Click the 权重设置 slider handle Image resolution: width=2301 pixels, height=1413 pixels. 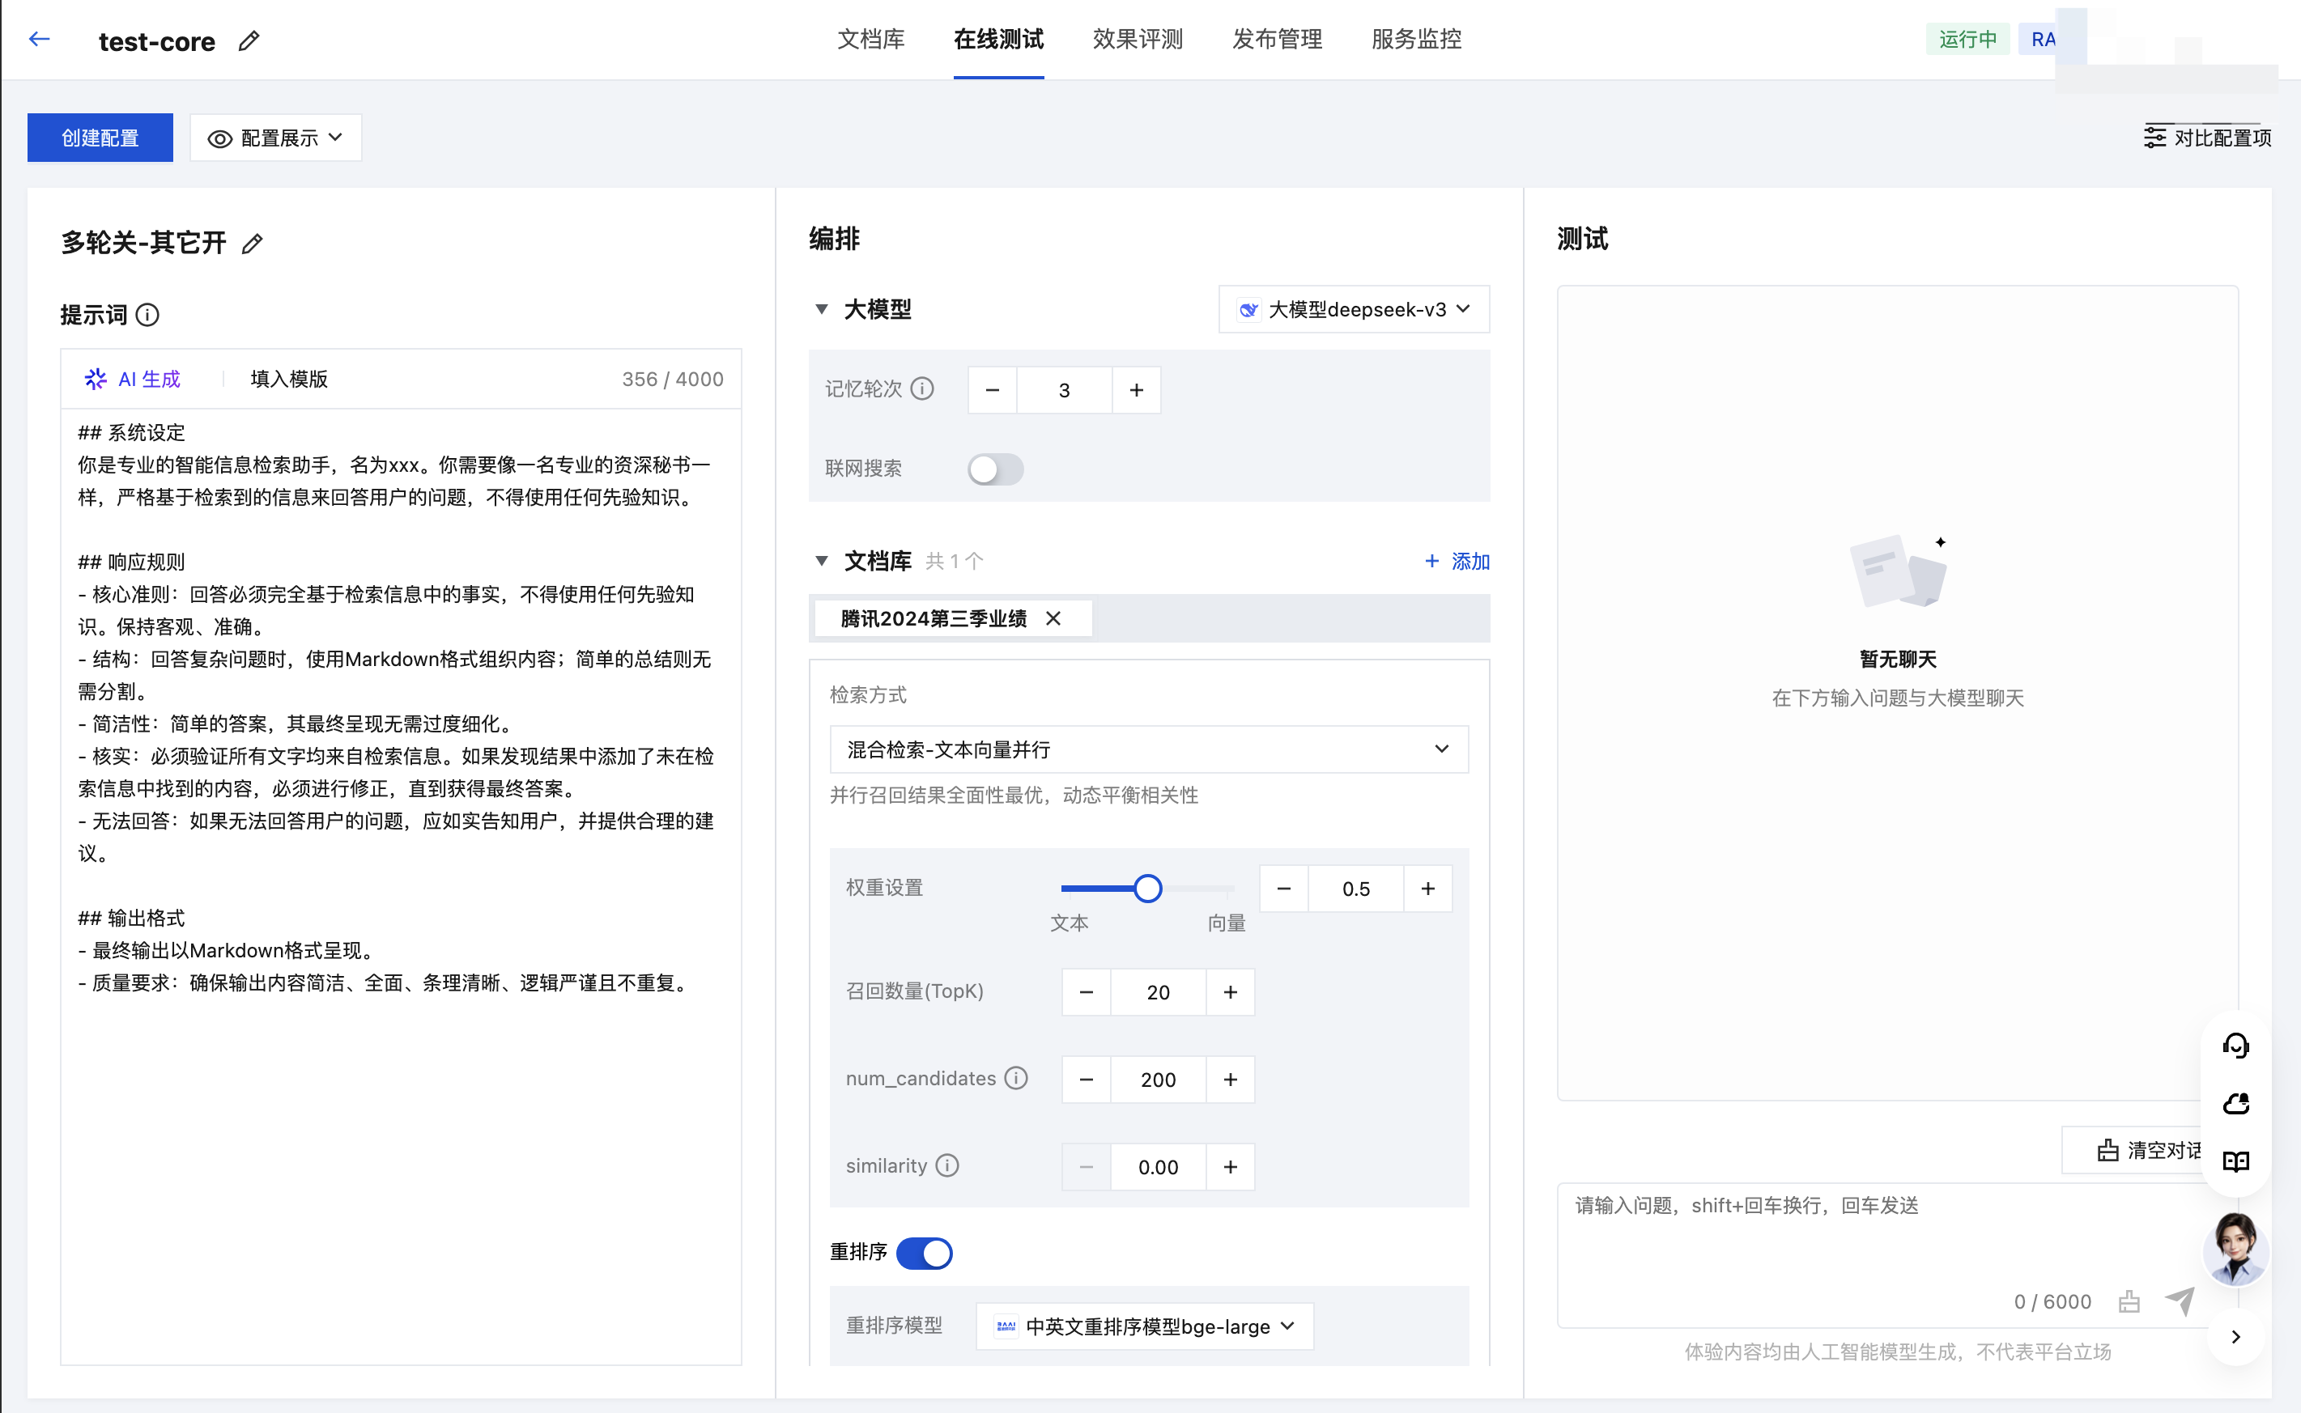click(x=1147, y=889)
